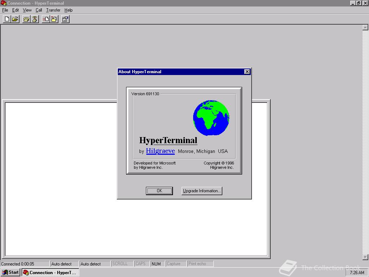Image resolution: width=369 pixels, height=277 pixels.
Task: Follow the Hilgraeve hyperlink
Action: click(160, 151)
